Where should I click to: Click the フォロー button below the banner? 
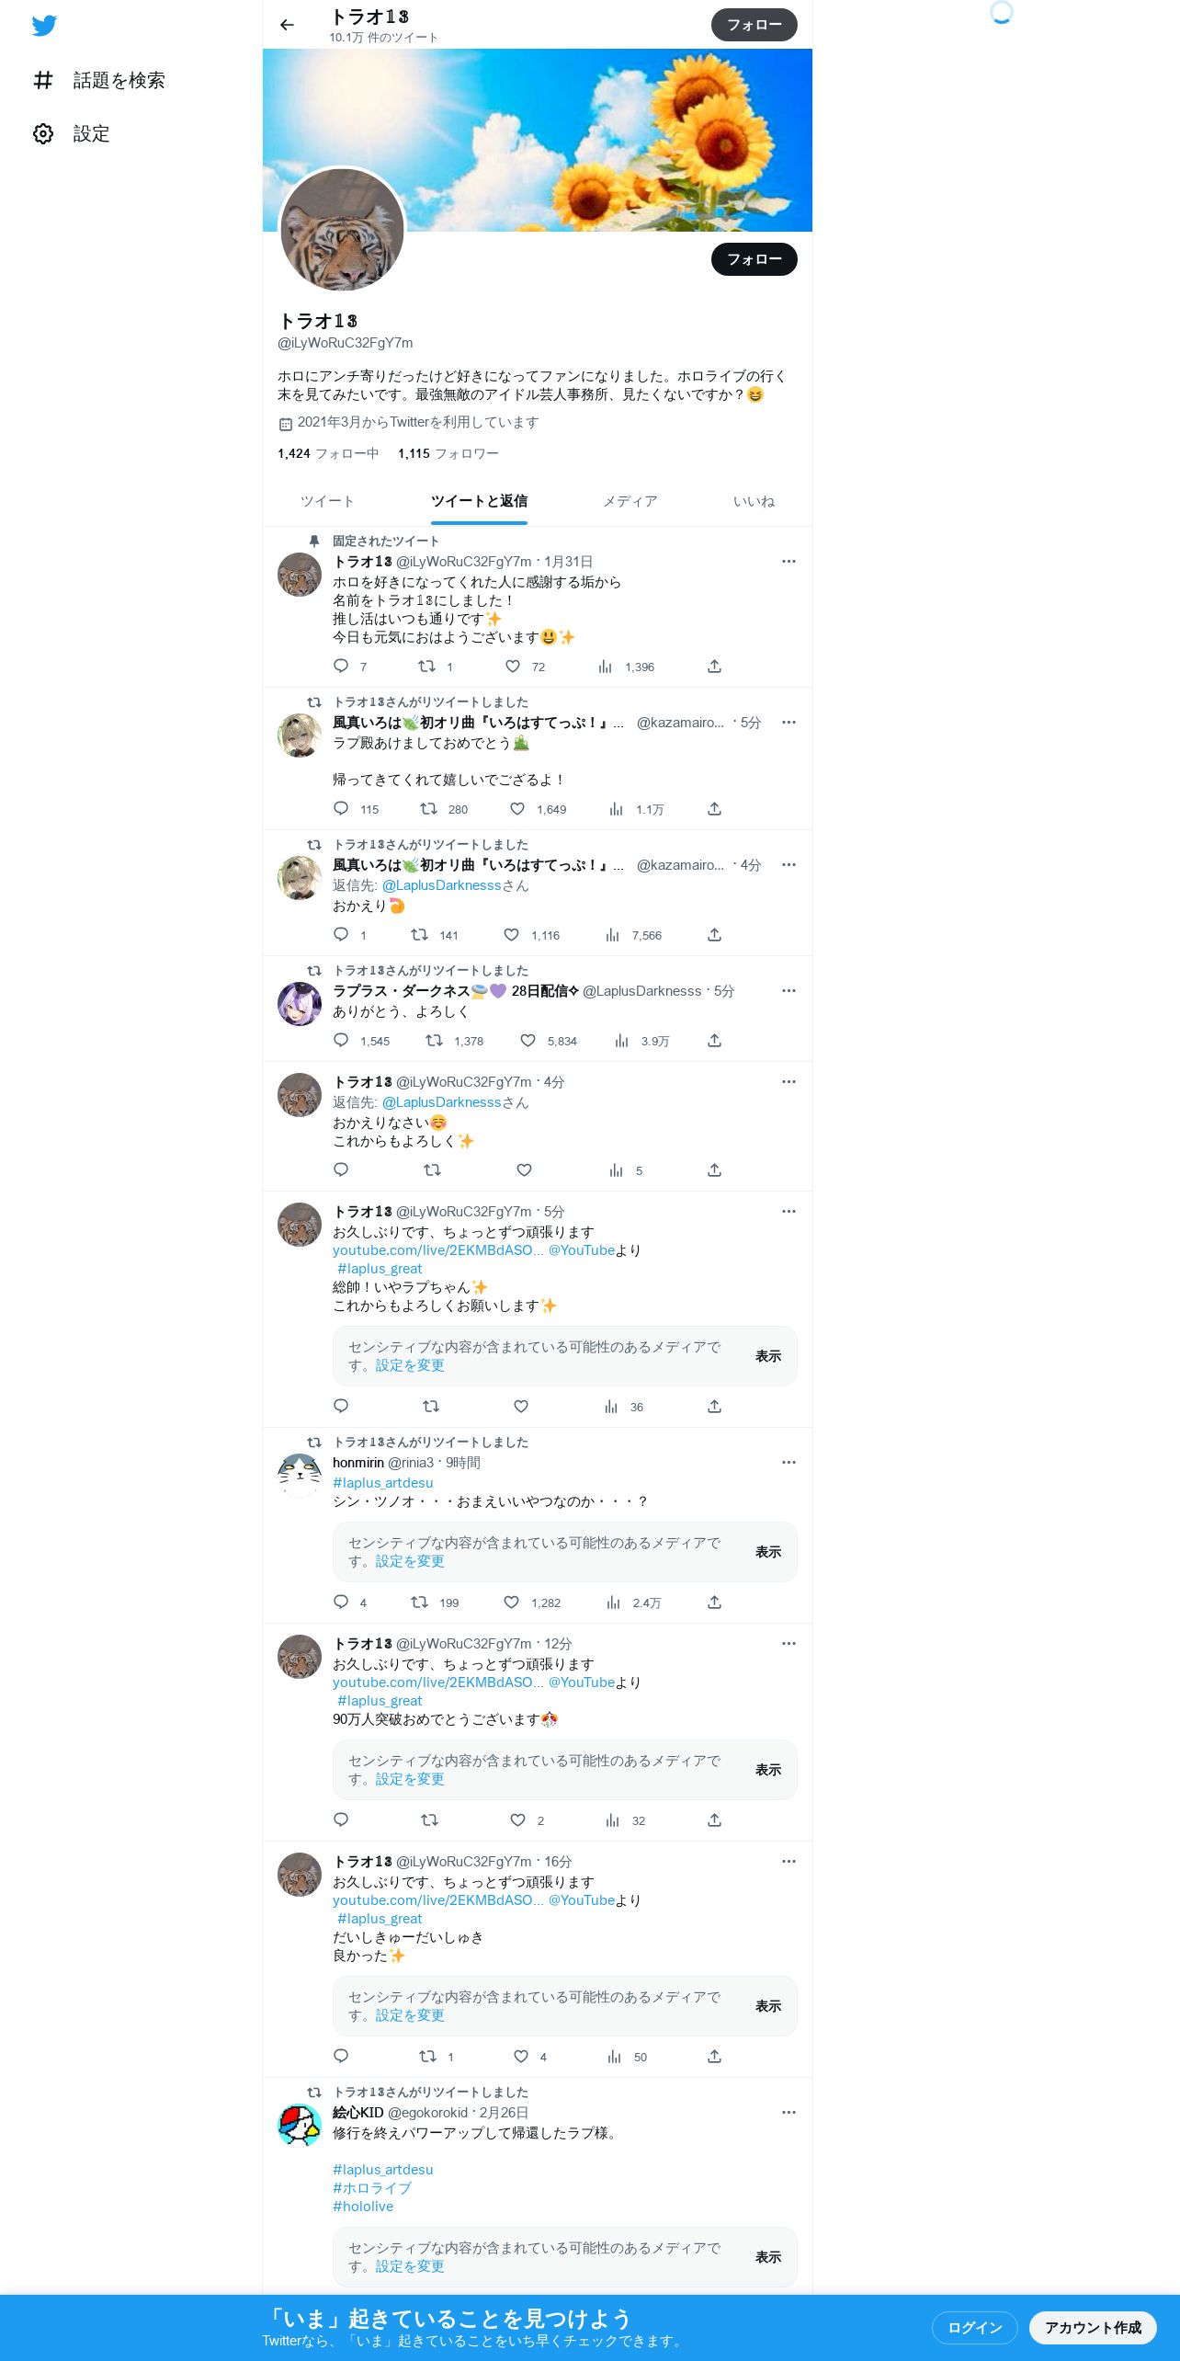pos(755,259)
